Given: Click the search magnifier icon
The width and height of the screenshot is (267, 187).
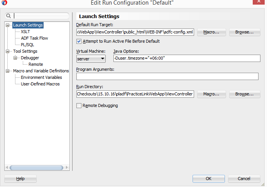Looking at the screenshot, I should pyautogui.click(x=8, y=16).
